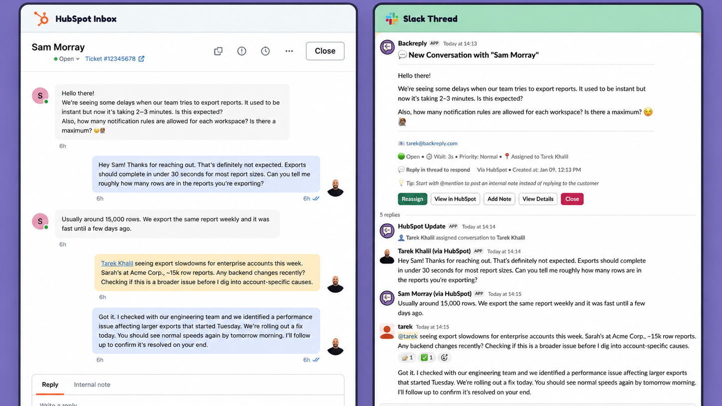Click the HubSpot sprocket logo
Image resolution: width=722 pixels, height=406 pixels.
click(41, 19)
